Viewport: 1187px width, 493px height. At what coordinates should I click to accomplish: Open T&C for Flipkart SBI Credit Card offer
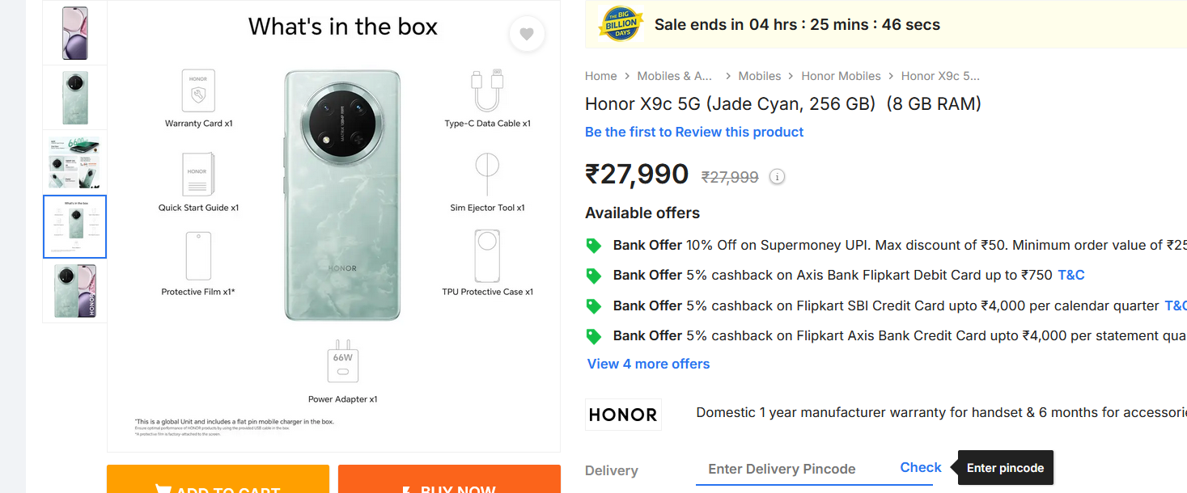coord(1176,305)
